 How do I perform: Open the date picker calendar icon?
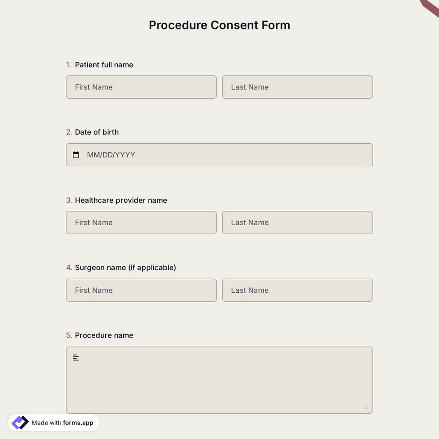[x=76, y=155]
